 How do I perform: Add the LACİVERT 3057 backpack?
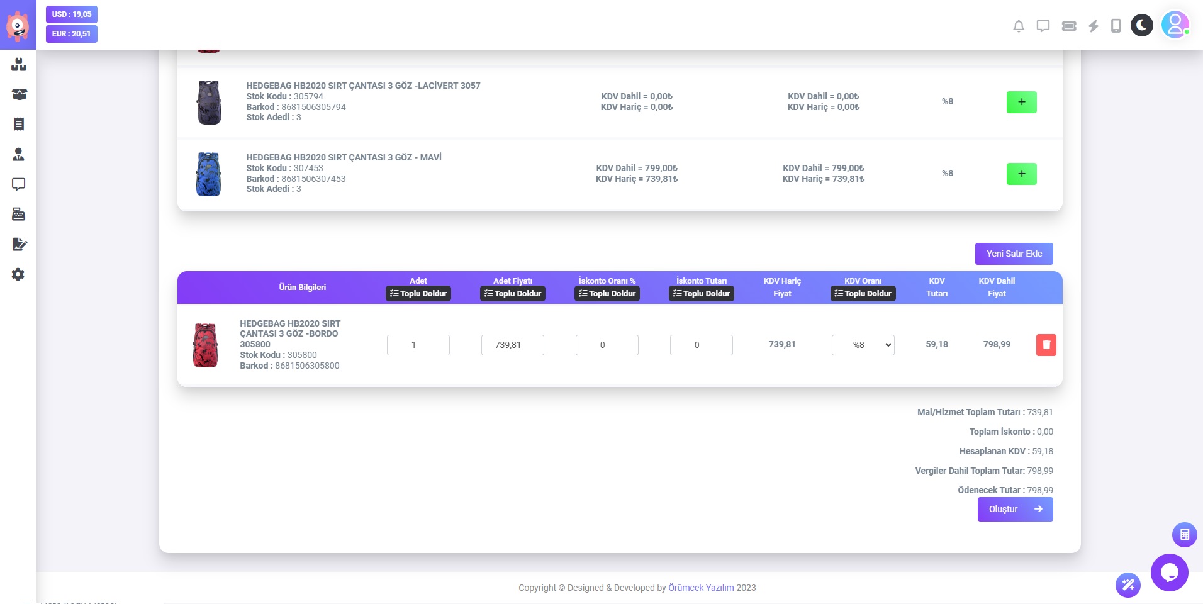1021,102
